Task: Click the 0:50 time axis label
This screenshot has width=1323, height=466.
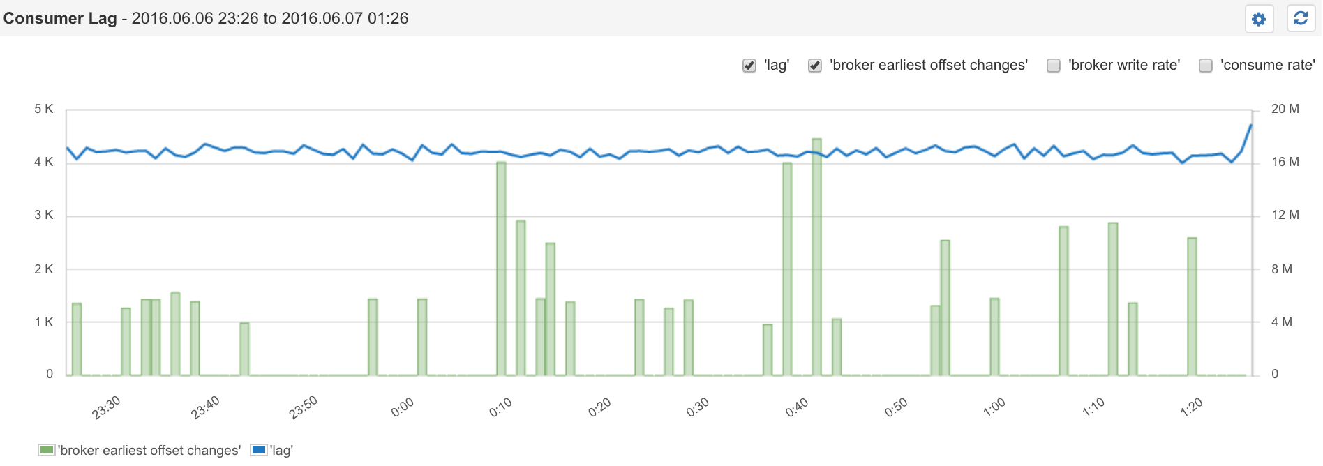Action: 896,407
